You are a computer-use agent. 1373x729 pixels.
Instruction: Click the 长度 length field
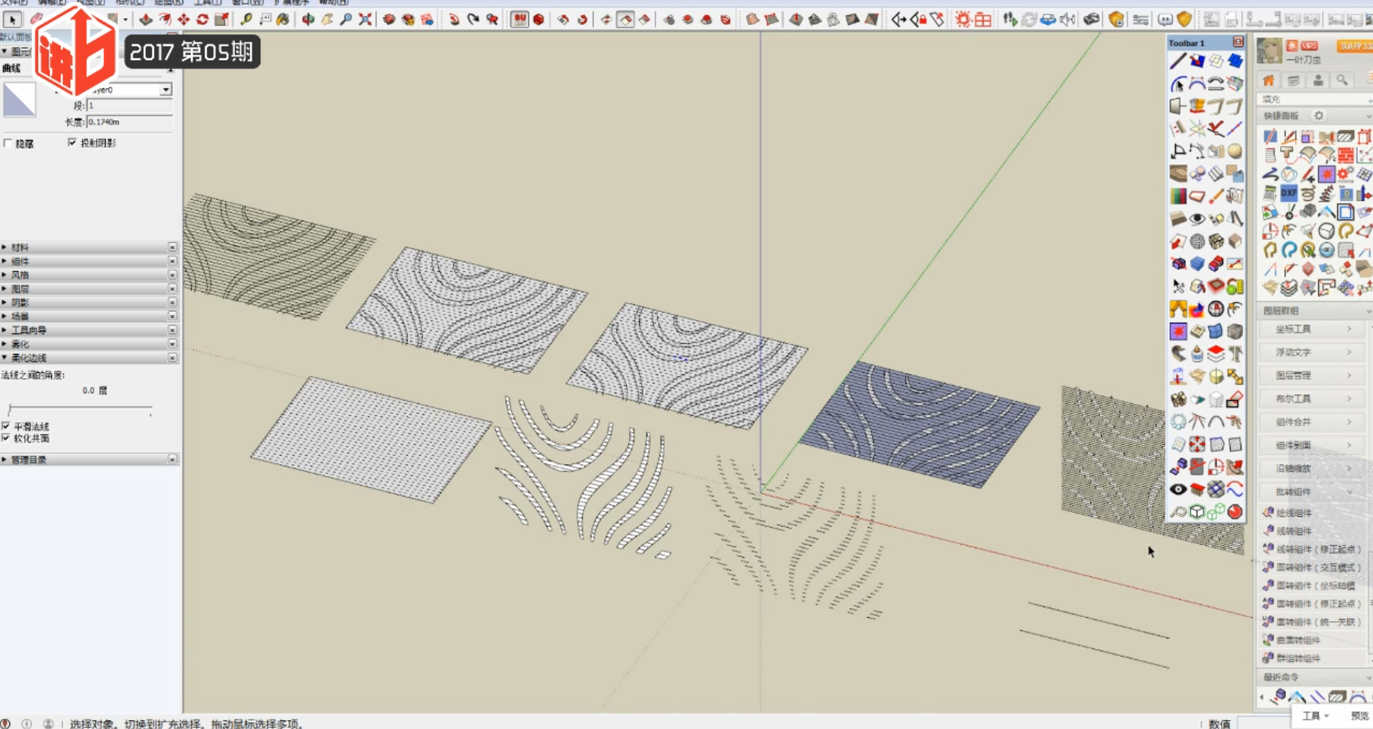(x=129, y=122)
